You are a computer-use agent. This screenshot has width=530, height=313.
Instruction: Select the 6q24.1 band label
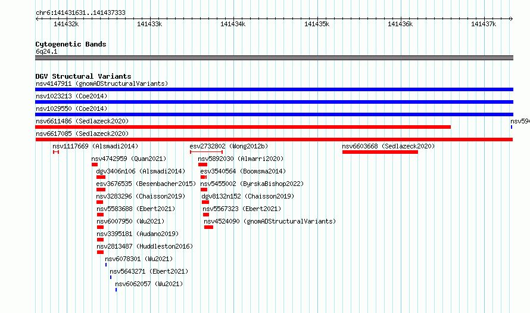click(x=46, y=51)
